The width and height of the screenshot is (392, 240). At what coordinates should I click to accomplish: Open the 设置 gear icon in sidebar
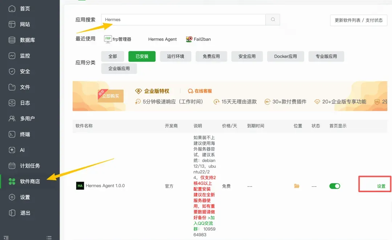tap(12, 197)
